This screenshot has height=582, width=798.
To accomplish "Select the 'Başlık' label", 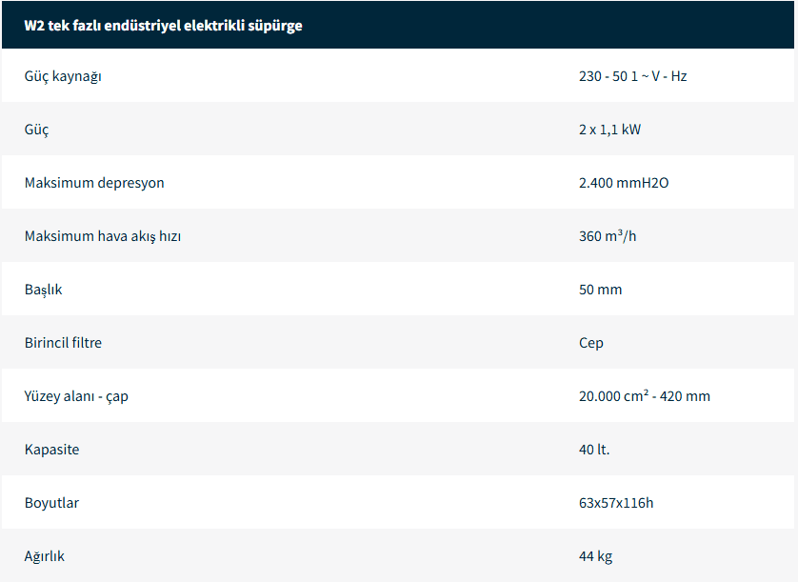I will click(x=43, y=290).
